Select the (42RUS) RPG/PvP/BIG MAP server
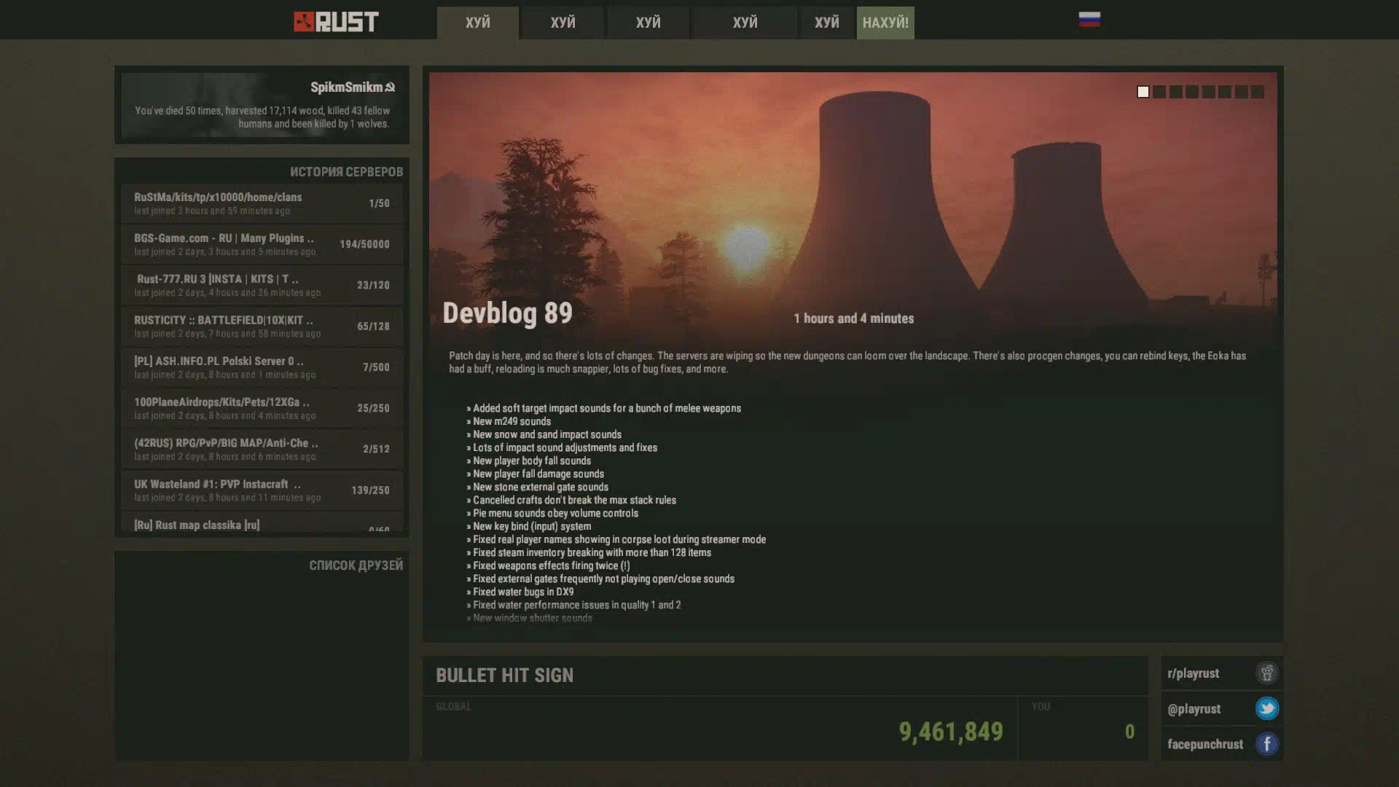Screen dimensions: 1399x787 (262, 449)
